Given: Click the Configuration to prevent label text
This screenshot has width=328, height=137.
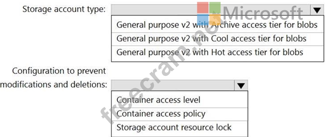Looking at the screenshot, I should click(x=59, y=71).
